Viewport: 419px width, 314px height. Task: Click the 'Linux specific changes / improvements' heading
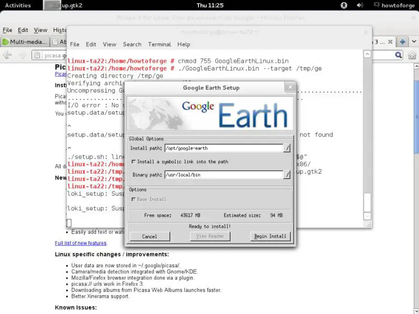tap(112, 254)
